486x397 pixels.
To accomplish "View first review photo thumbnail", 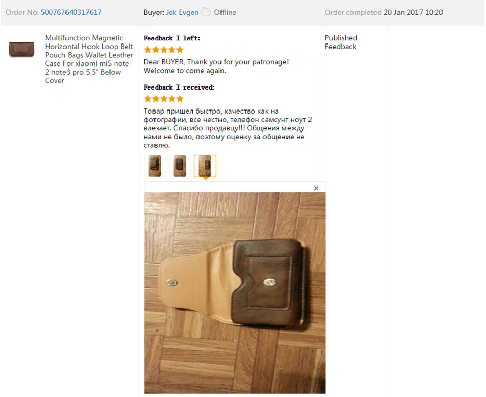I will pos(155,166).
